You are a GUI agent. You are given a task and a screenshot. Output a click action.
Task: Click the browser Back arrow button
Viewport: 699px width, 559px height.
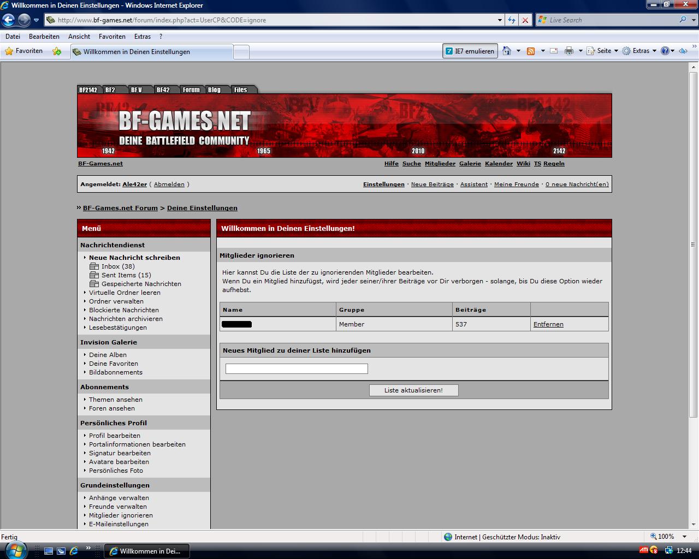click(8, 20)
